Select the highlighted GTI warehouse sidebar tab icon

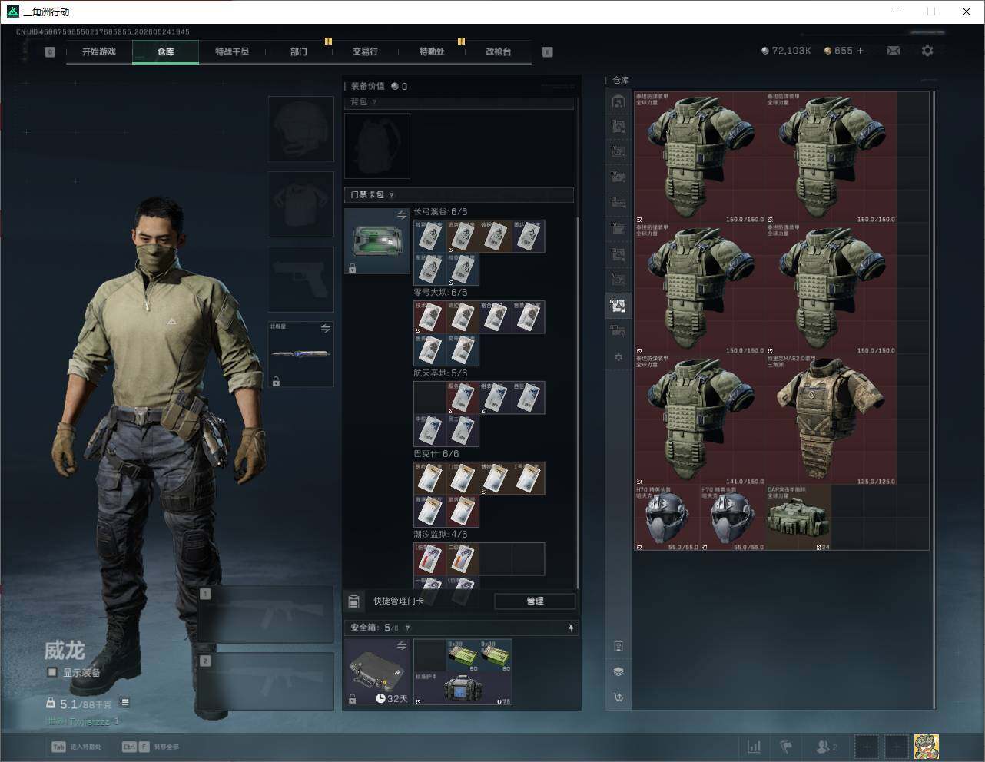[x=619, y=306]
